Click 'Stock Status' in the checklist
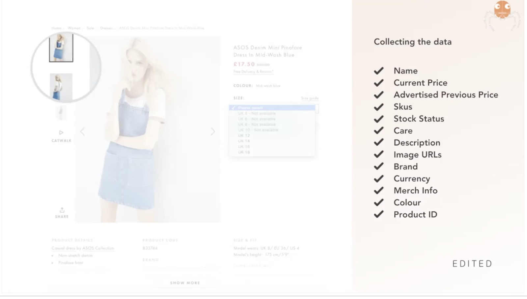Viewport: 527px width, 299px height. [419, 119]
